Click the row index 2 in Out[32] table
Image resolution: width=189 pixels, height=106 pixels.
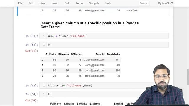[x=43, y=70]
